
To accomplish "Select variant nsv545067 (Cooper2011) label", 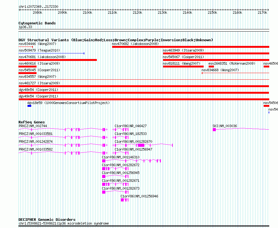I will (183, 57).
